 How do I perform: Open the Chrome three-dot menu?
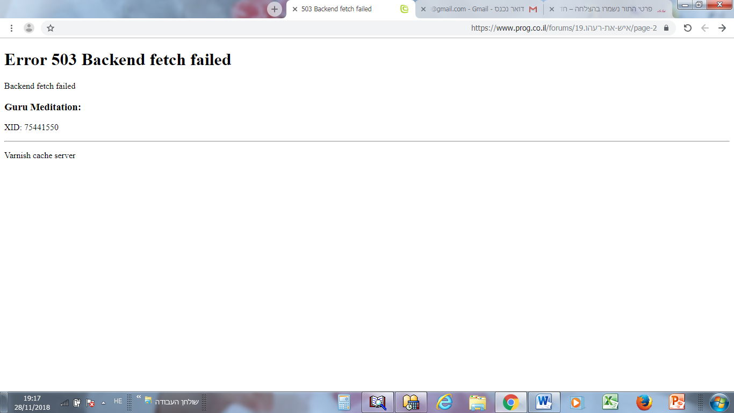click(11, 28)
